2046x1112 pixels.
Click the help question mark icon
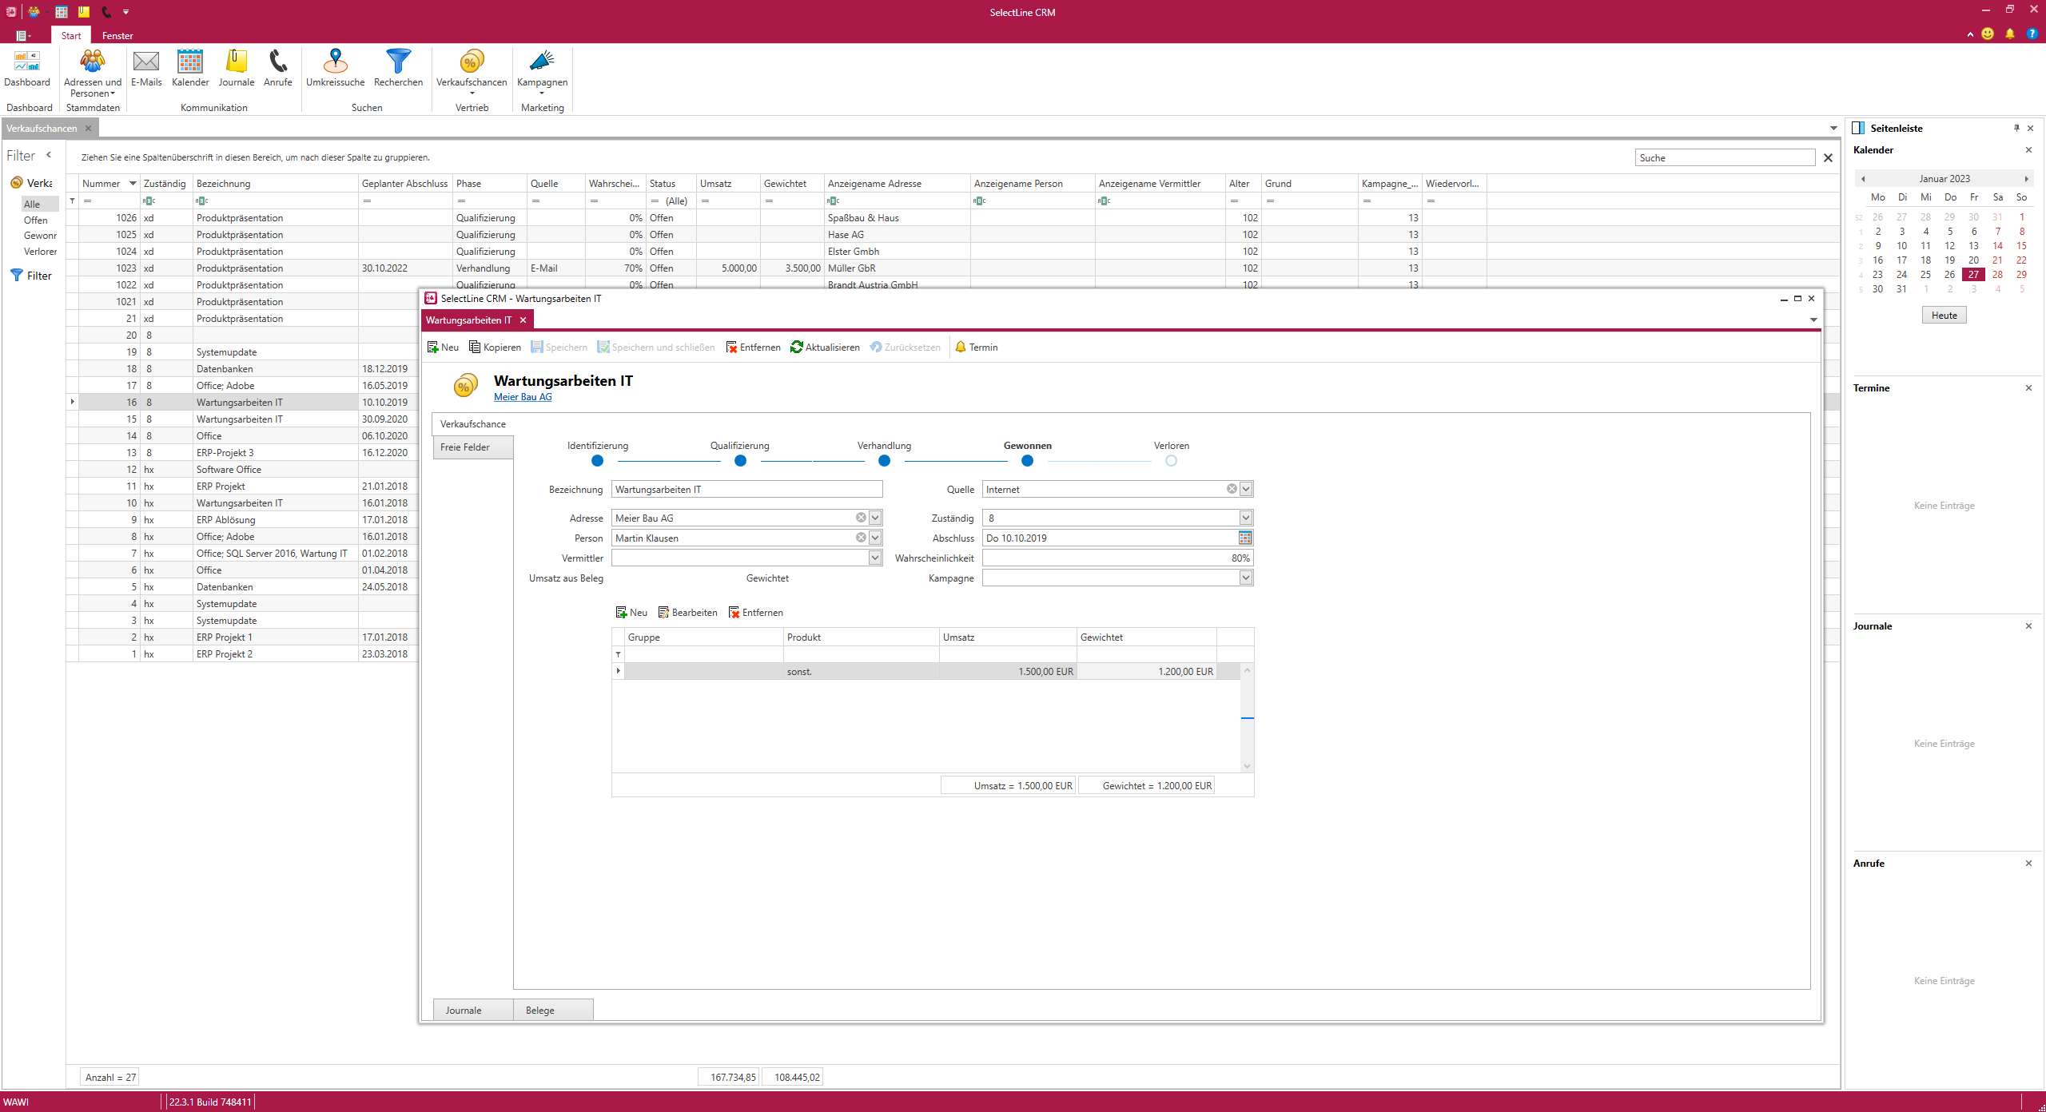[x=2032, y=34]
